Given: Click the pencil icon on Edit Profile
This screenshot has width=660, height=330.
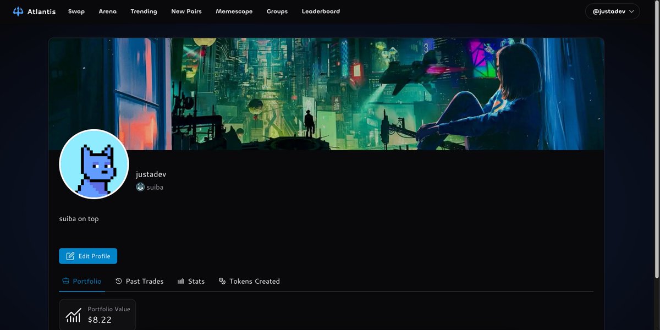Looking at the screenshot, I should (70, 256).
